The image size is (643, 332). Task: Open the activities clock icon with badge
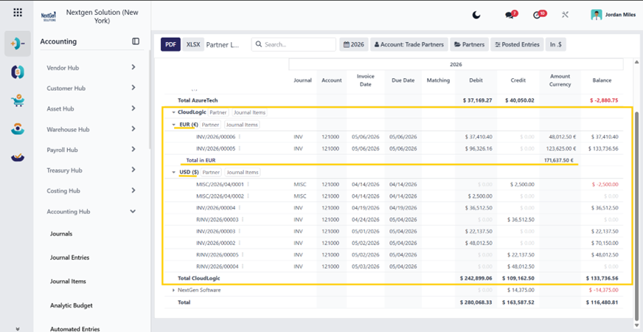539,15
